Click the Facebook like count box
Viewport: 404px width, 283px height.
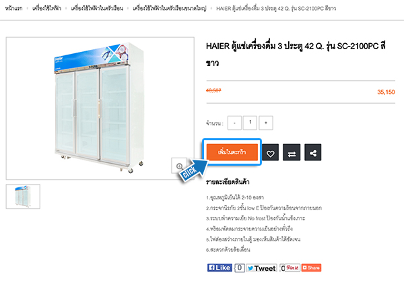coord(240,268)
